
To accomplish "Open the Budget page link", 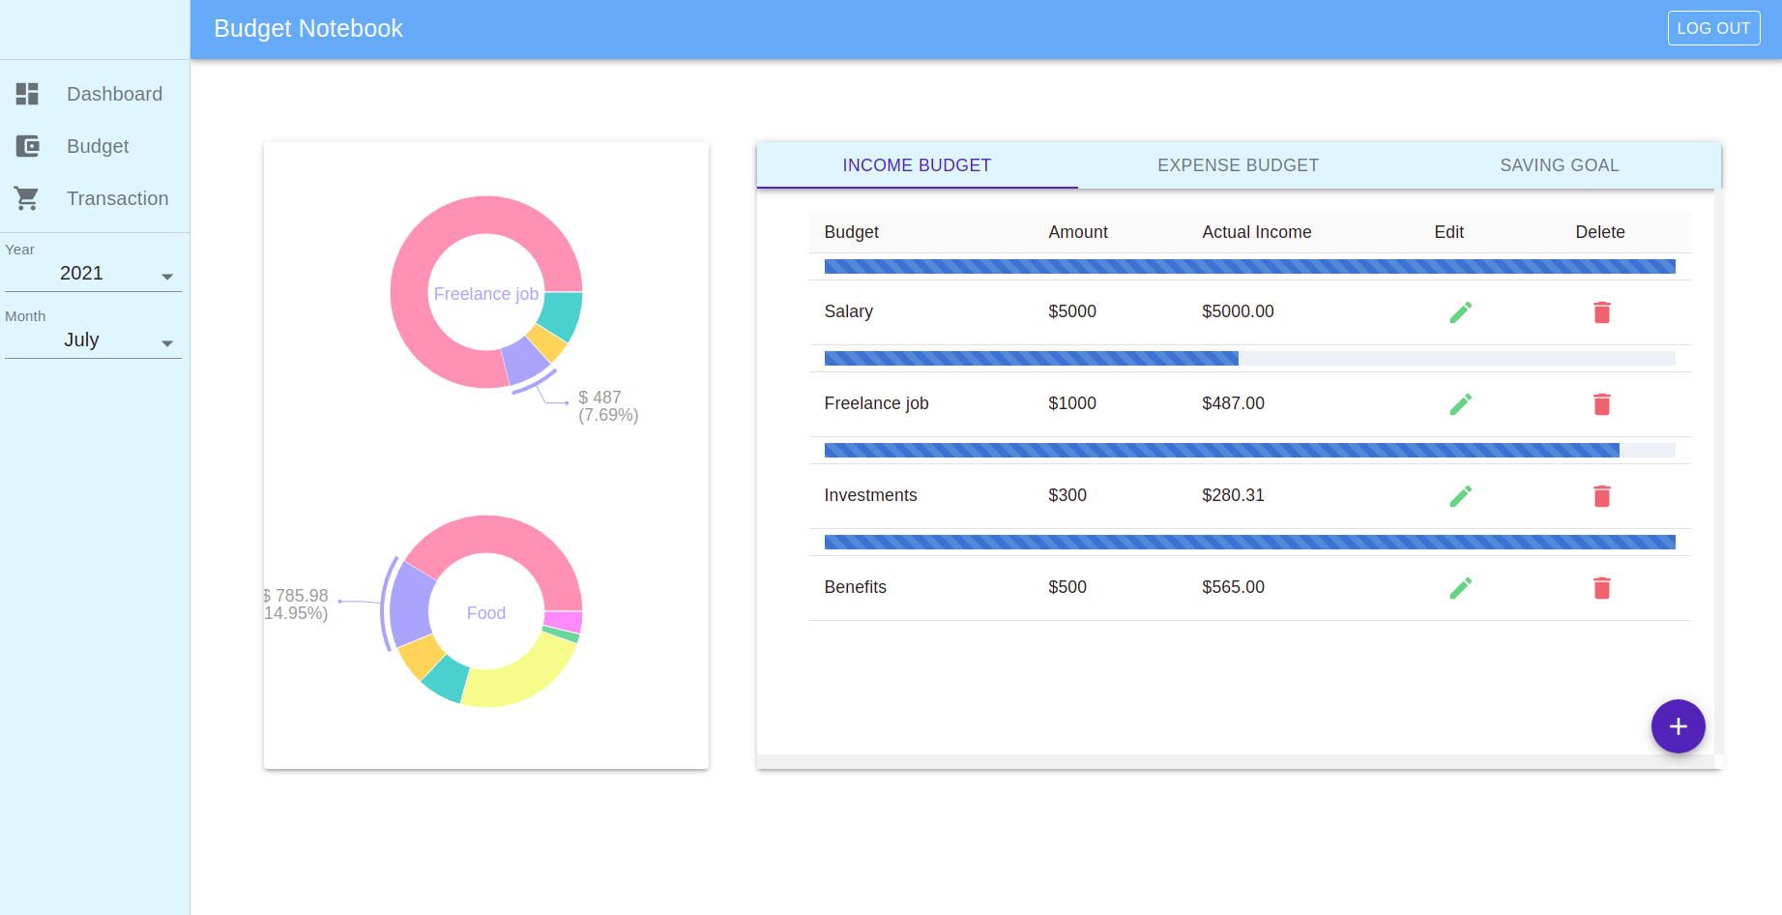I will coord(95,146).
